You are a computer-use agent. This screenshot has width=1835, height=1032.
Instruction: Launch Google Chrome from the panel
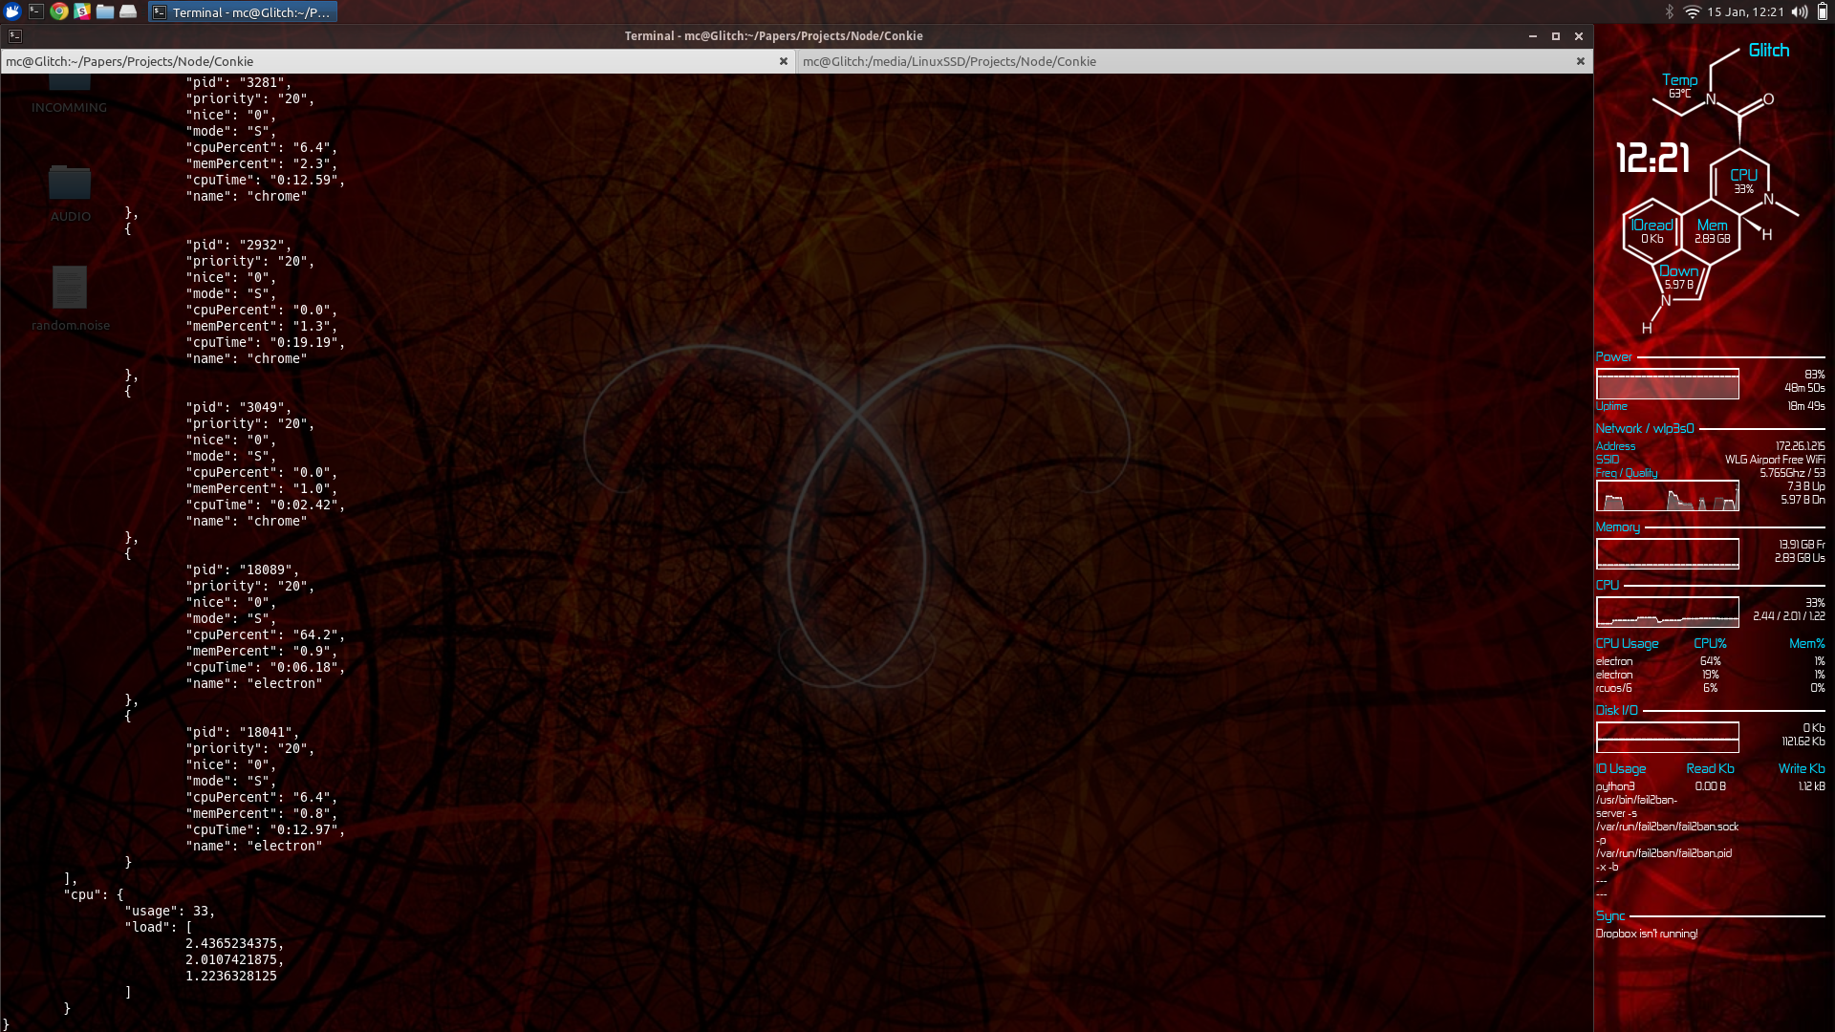pos(59,11)
